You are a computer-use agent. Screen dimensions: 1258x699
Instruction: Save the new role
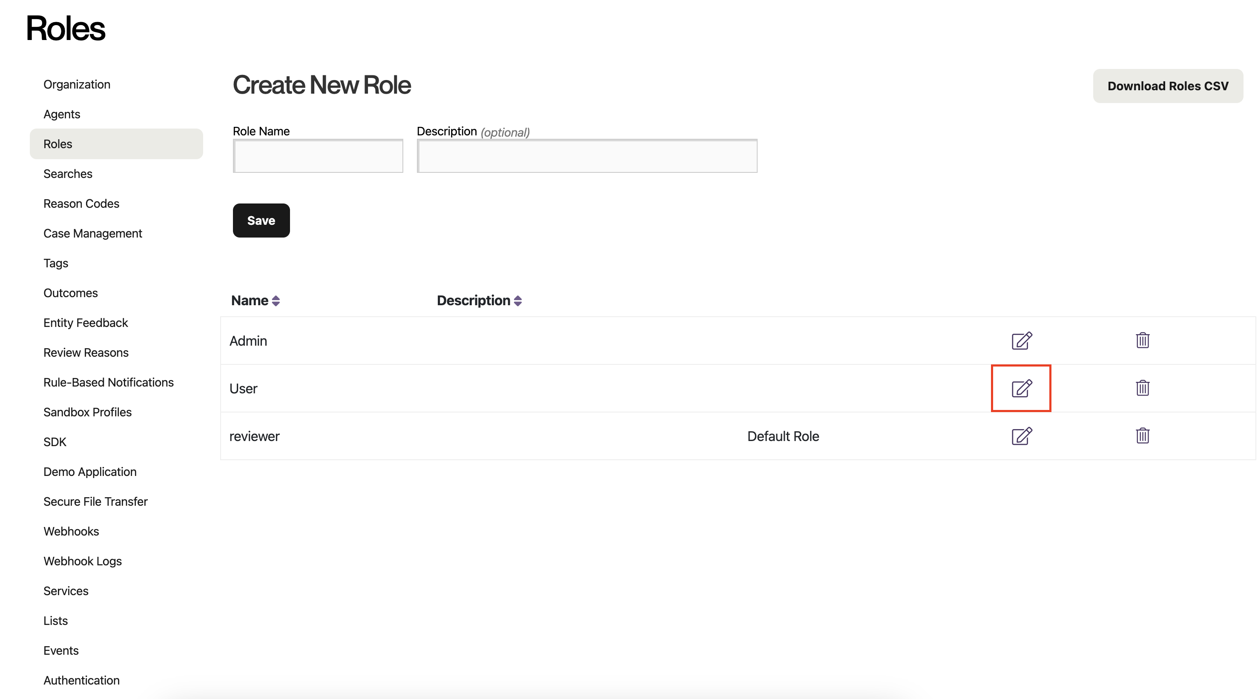[261, 221]
